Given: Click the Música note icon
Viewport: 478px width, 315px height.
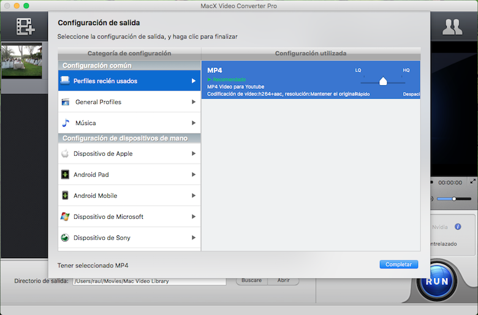Looking at the screenshot, I should click(x=66, y=123).
